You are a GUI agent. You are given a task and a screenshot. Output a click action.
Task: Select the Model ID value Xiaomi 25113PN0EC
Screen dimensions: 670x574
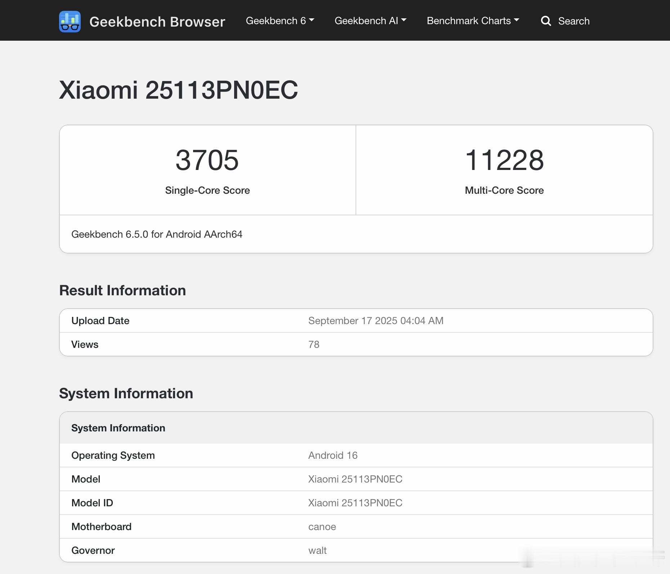355,503
